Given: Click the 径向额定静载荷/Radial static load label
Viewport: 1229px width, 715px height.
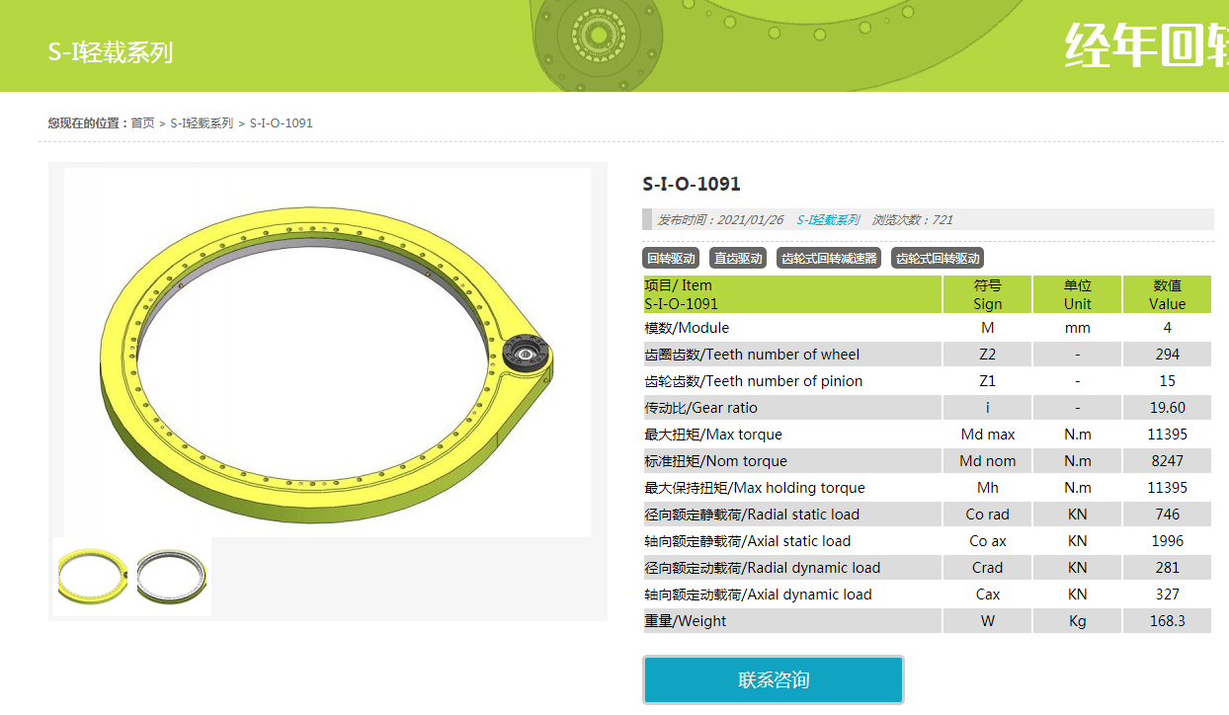Looking at the screenshot, I should [x=752, y=515].
